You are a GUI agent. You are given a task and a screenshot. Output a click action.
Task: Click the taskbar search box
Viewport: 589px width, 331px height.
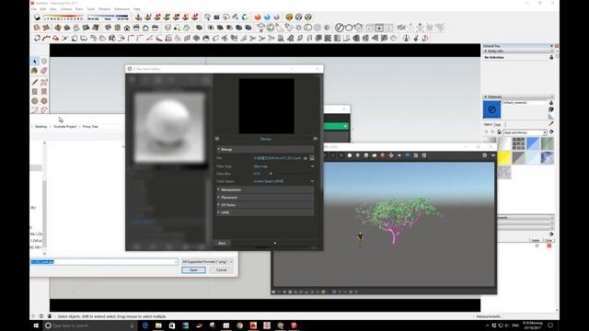tap(90, 325)
